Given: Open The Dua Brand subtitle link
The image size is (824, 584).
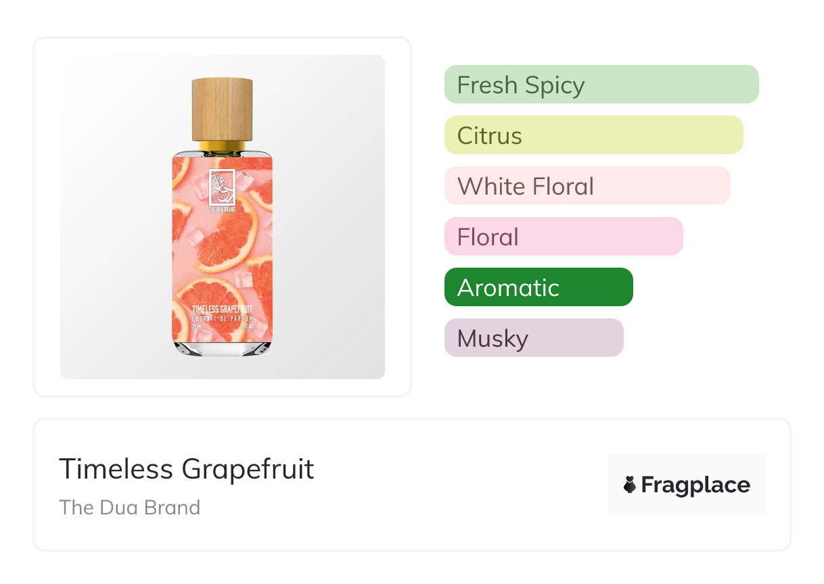Looking at the screenshot, I should [130, 507].
